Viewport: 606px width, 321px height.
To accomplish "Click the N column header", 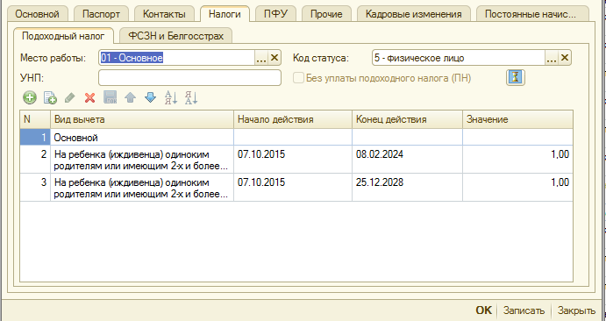I will 35,119.
